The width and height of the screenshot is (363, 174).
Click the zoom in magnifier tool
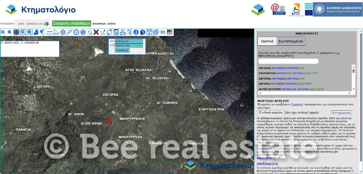point(3,32)
